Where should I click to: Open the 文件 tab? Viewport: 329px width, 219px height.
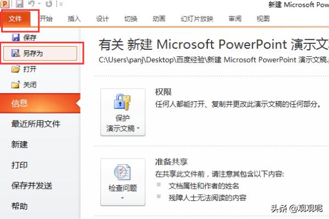(15, 19)
